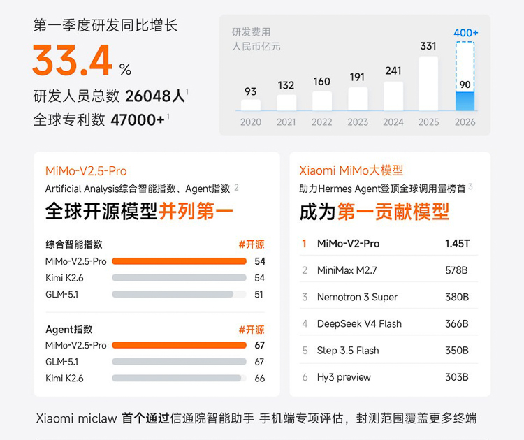This screenshot has height=440, width=524.
Task: Click the 2025 bar of the R&D chart
Action: pos(428,84)
